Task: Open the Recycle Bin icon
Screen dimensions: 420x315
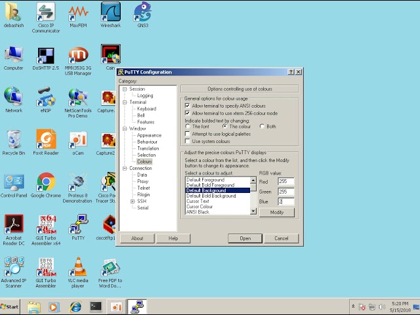Action: 13,140
